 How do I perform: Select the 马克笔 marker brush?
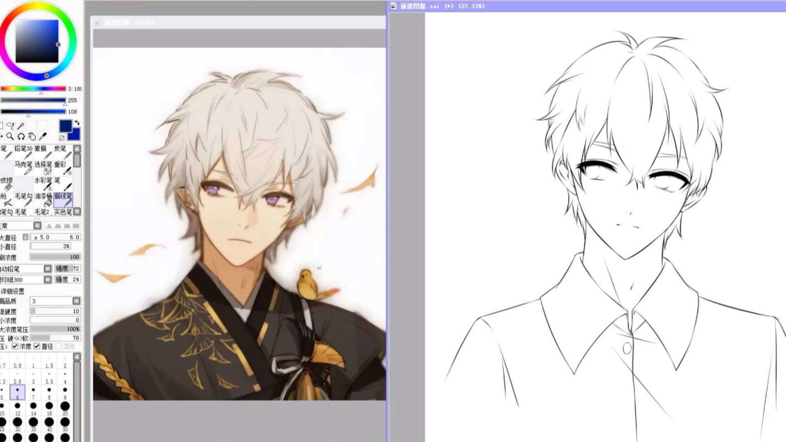pyautogui.click(x=23, y=168)
